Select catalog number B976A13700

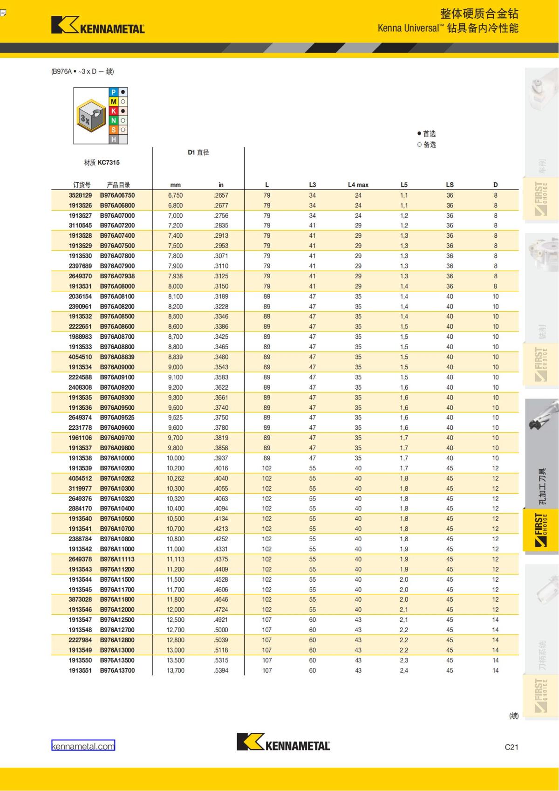[x=117, y=670]
